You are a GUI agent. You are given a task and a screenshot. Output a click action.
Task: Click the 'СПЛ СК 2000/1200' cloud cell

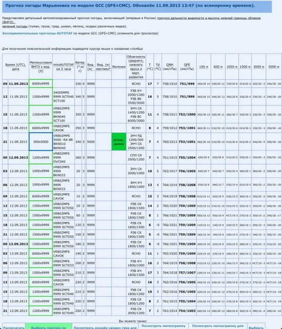click(136, 157)
